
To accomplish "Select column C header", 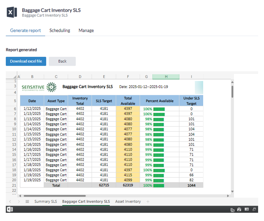I will (56, 77).
